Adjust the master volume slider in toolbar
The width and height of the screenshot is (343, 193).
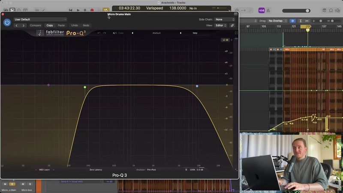pos(296,11)
